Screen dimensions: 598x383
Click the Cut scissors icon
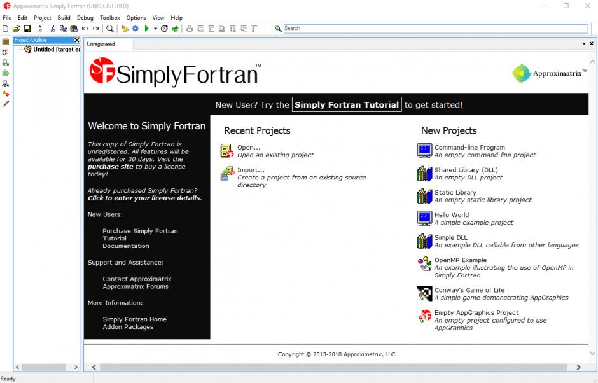click(53, 29)
